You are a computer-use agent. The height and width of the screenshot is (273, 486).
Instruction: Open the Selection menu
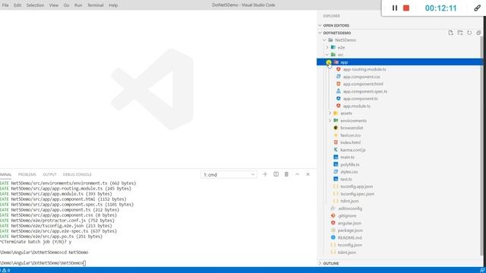coord(35,5)
